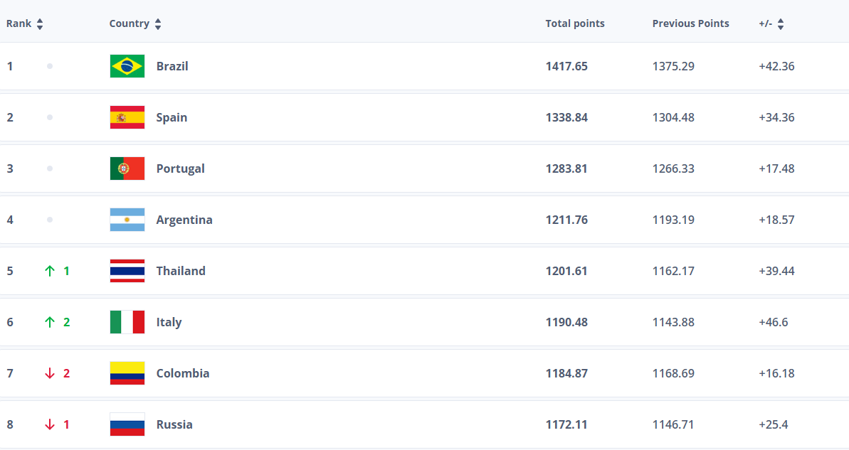
Task: Click Colombia's red down arrow indicator
Action: 50,373
